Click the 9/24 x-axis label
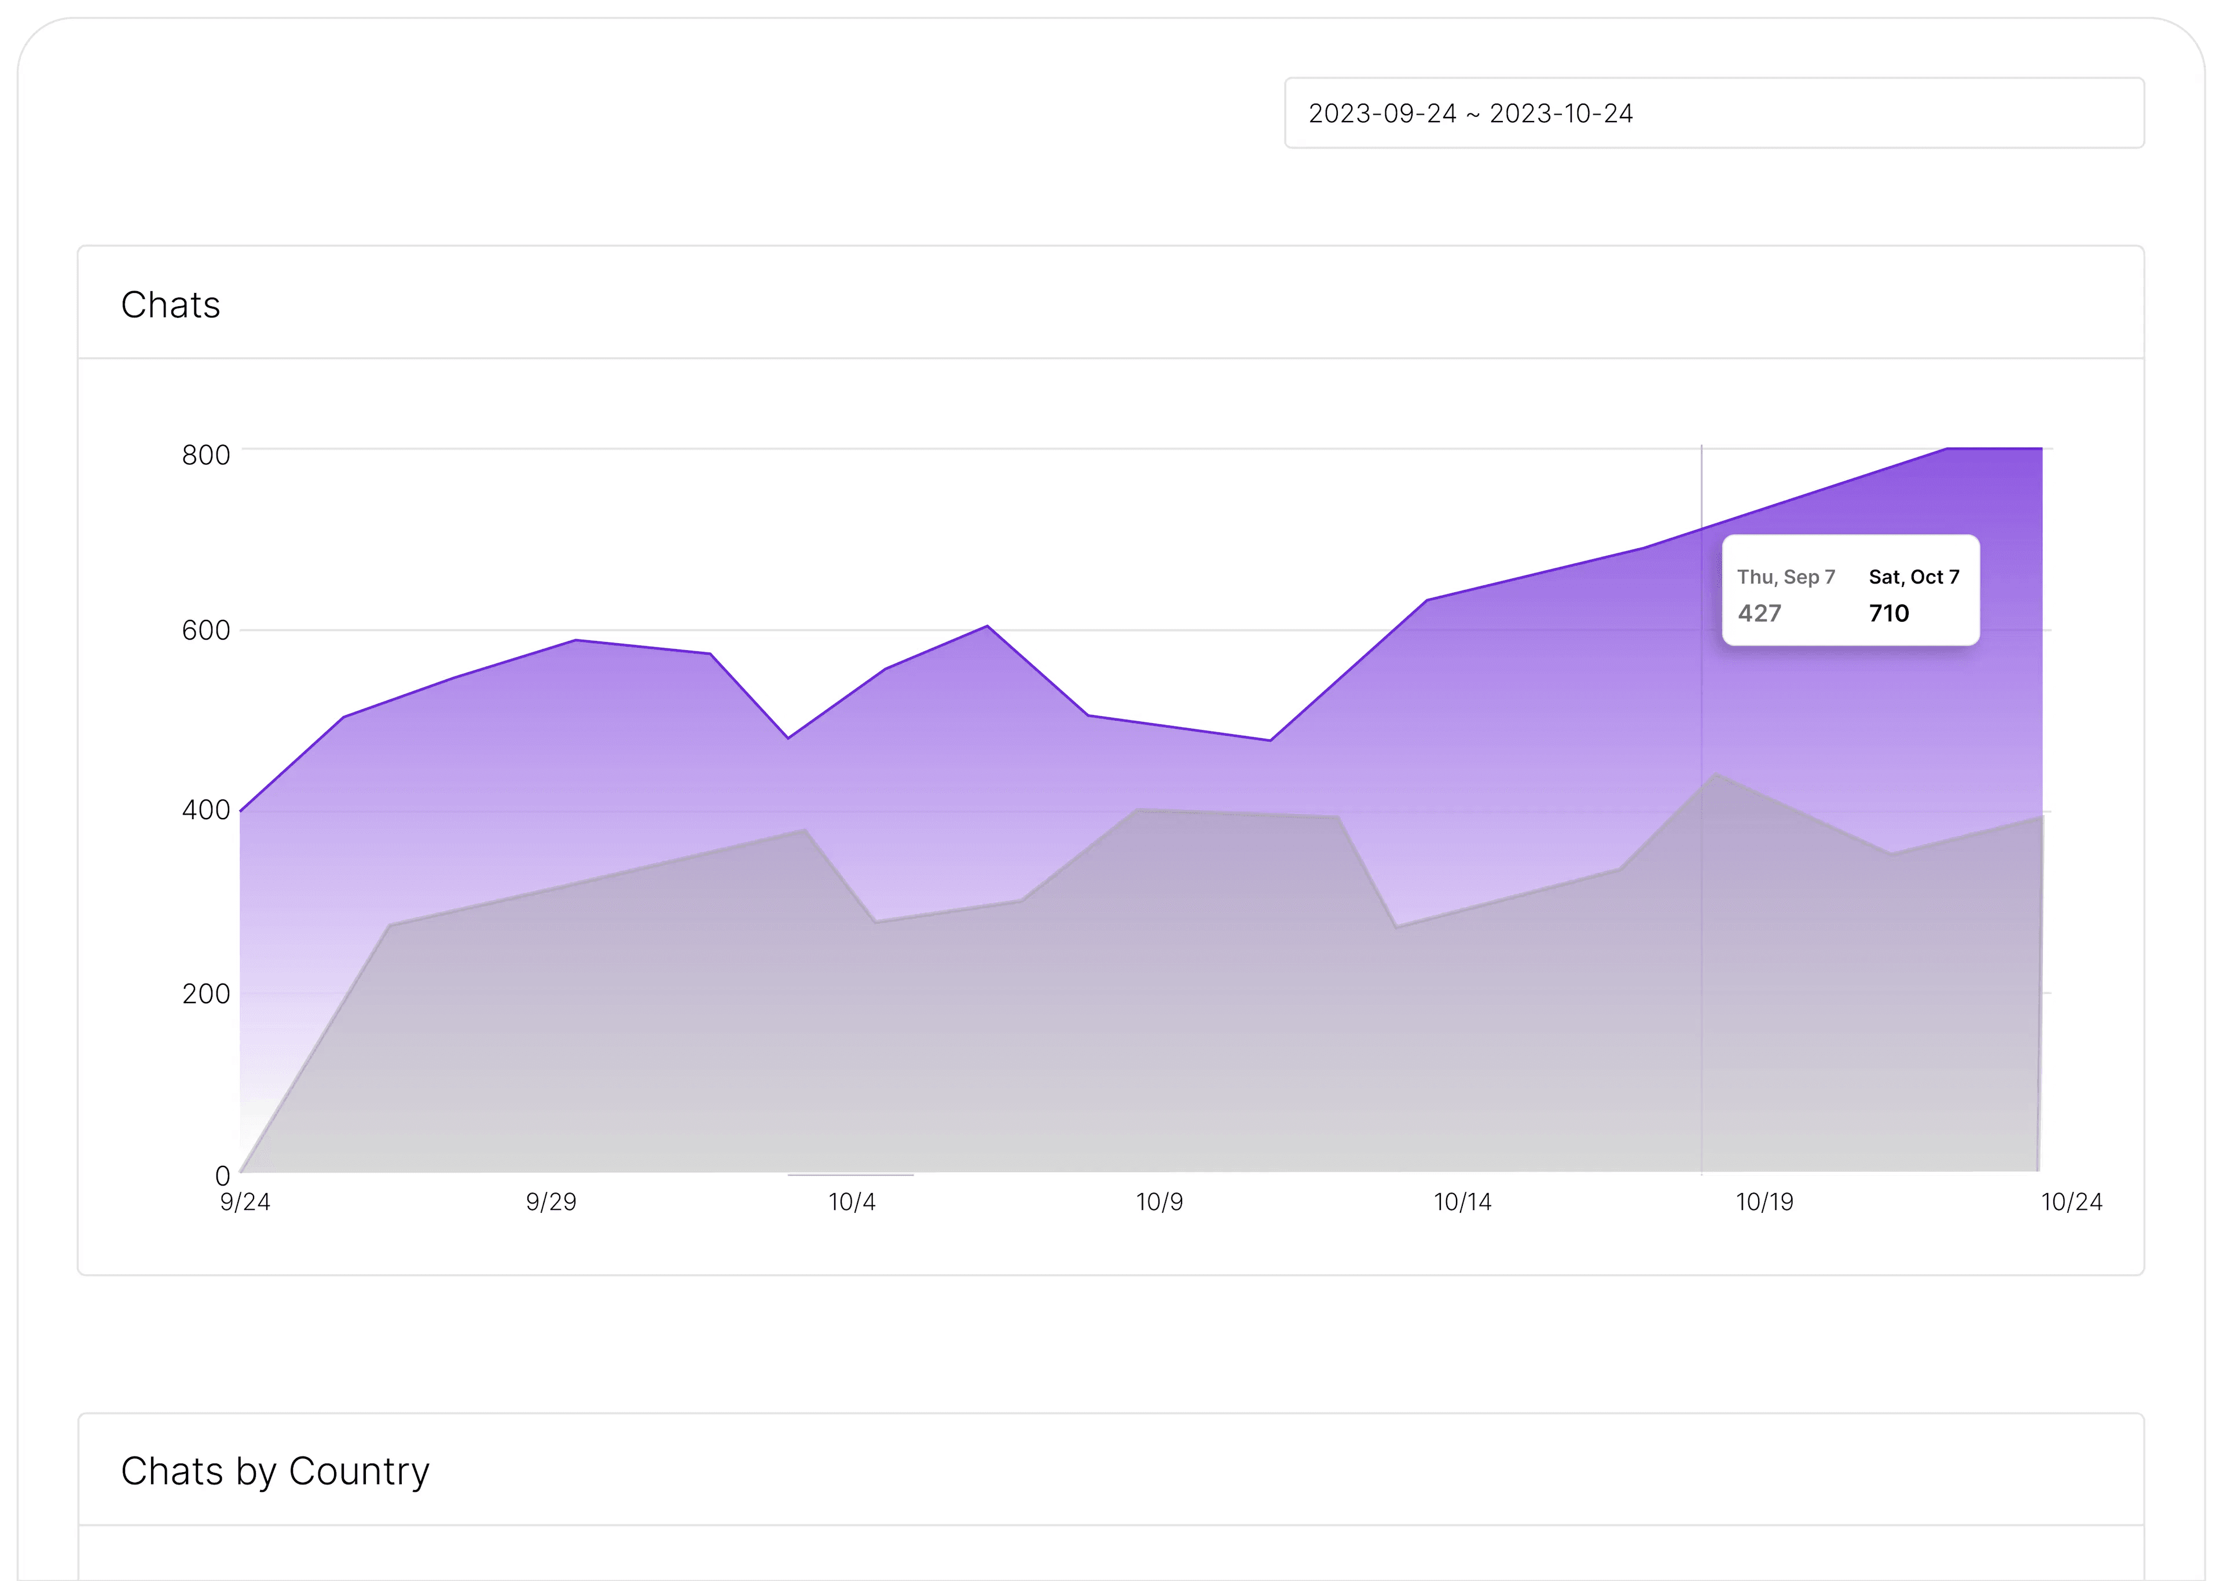The image size is (2223, 1581). pos(246,1204)
